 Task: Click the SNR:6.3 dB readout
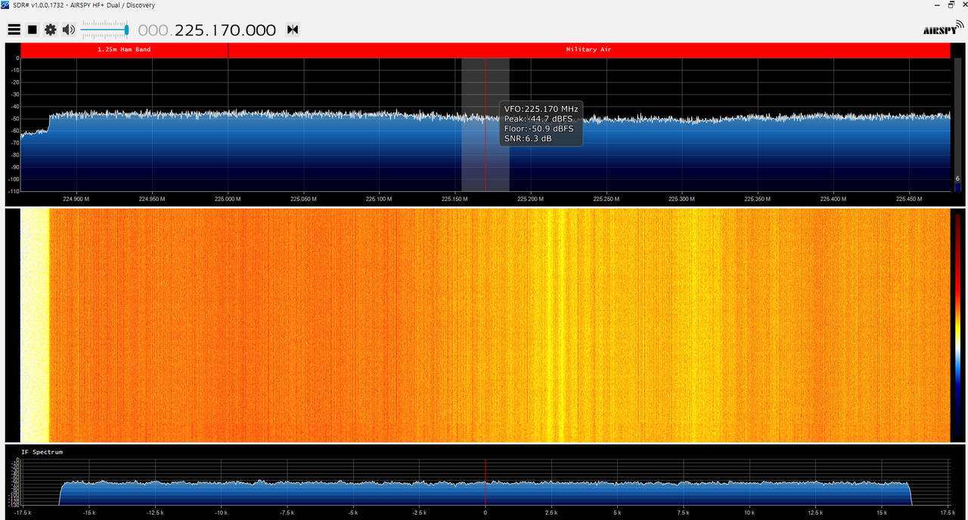(528, 139)
